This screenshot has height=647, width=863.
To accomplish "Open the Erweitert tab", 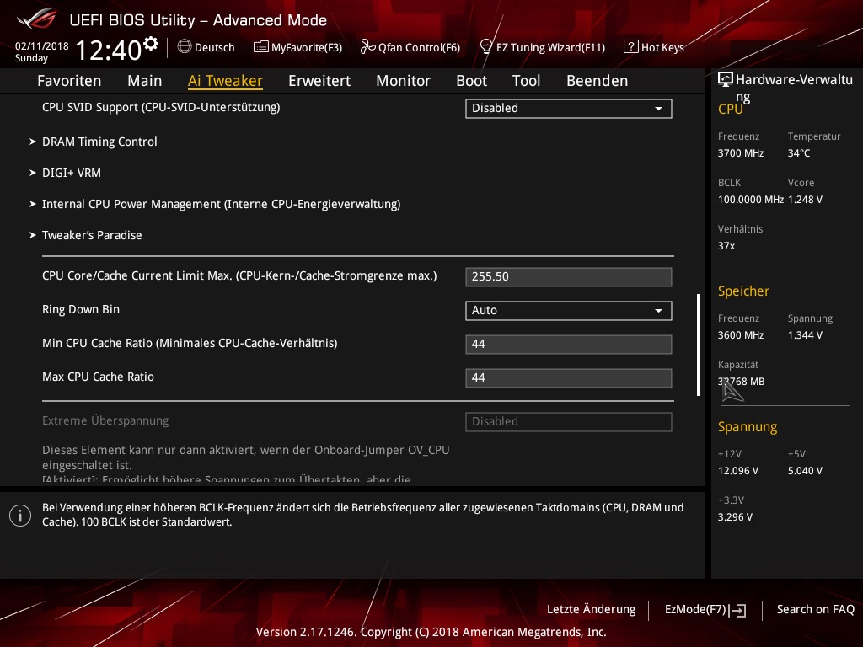I will (x=319, y=81).
